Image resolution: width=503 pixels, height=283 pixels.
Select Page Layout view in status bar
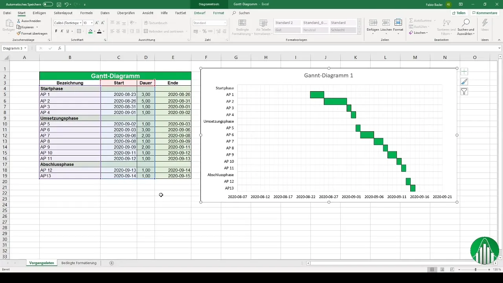tap(442, 270)
